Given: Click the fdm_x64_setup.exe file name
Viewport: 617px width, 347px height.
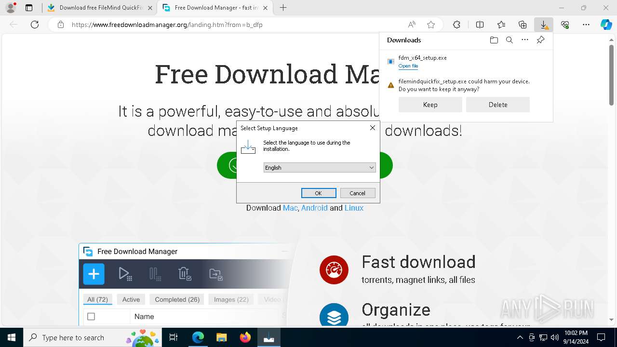Looking at the screenshot, I should (x=422, y=58).
